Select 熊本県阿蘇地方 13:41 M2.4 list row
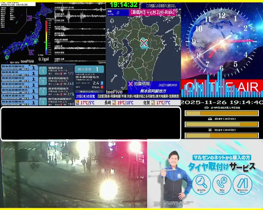 click(20, 79)
